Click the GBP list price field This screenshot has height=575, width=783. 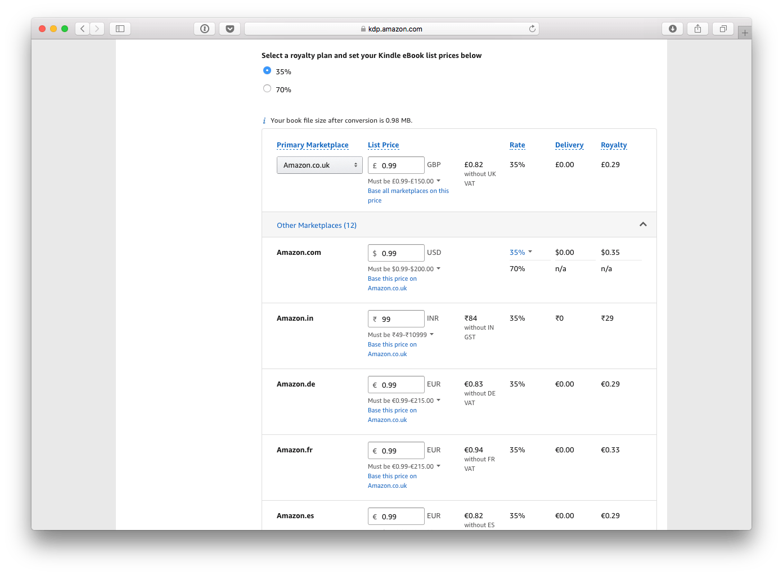point(396,165)
